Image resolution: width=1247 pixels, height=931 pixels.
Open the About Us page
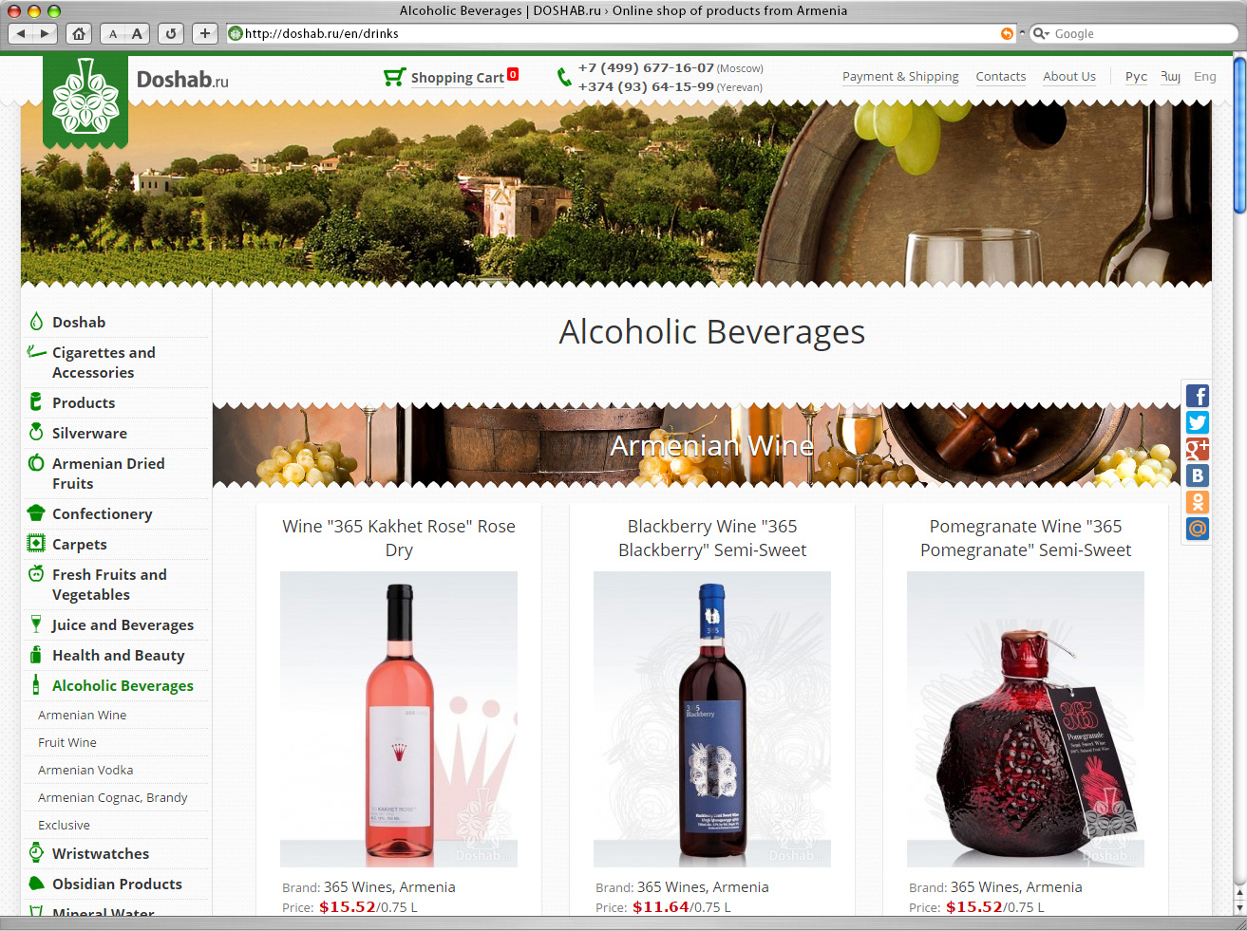(1069, 77)
